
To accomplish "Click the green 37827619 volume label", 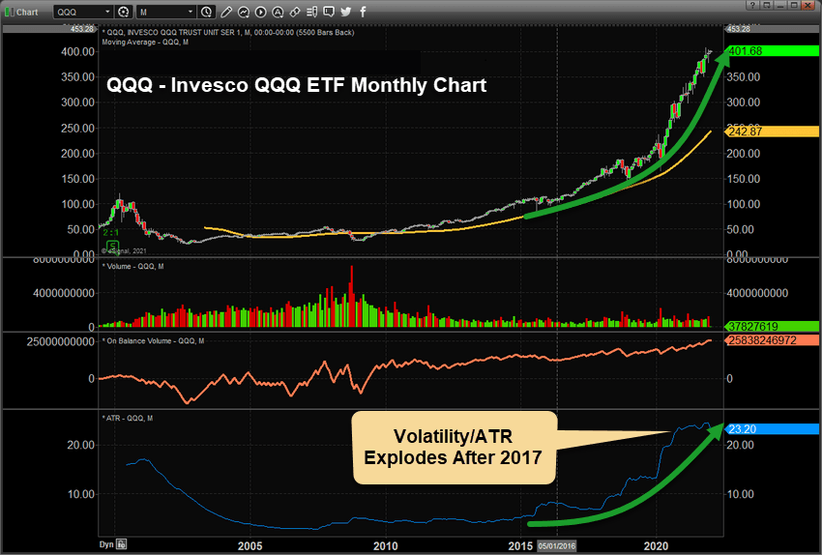I will [771, 326].
